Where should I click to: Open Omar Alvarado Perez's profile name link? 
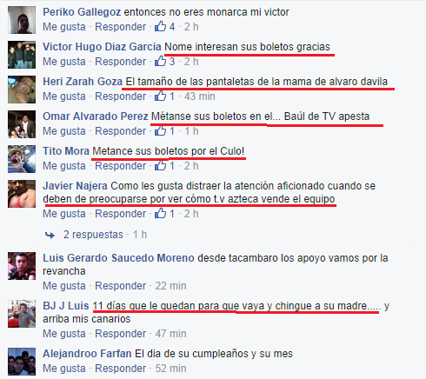(x=96, y=116)
